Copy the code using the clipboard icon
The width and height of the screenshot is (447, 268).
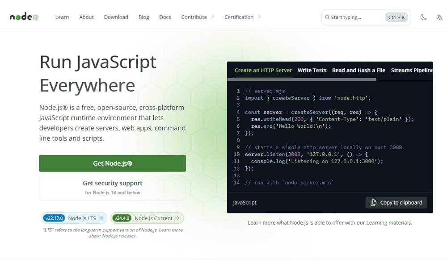(373, 202)
